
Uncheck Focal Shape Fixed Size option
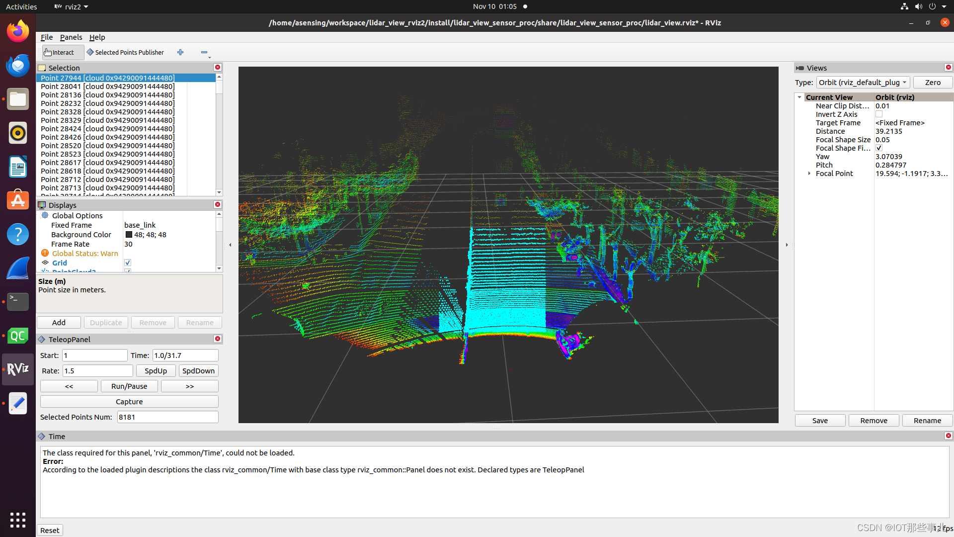click(x=879, y=148)
